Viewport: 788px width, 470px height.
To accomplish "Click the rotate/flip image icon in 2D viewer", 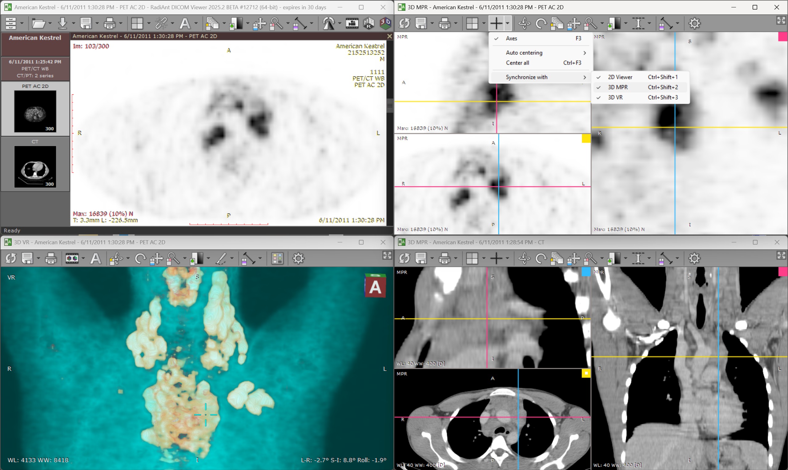I will (328, 23).
